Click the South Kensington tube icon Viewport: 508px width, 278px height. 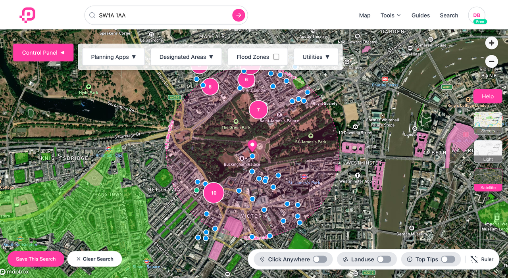20,239
